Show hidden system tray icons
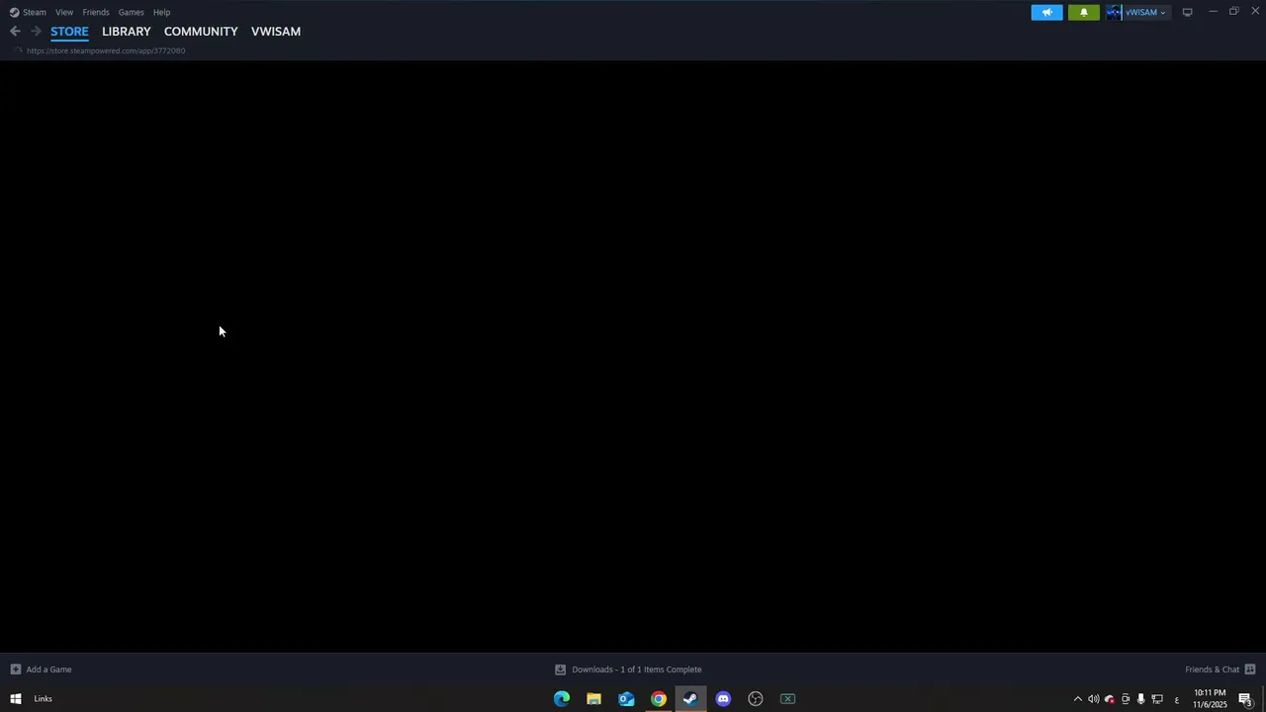 (1077, 699)
